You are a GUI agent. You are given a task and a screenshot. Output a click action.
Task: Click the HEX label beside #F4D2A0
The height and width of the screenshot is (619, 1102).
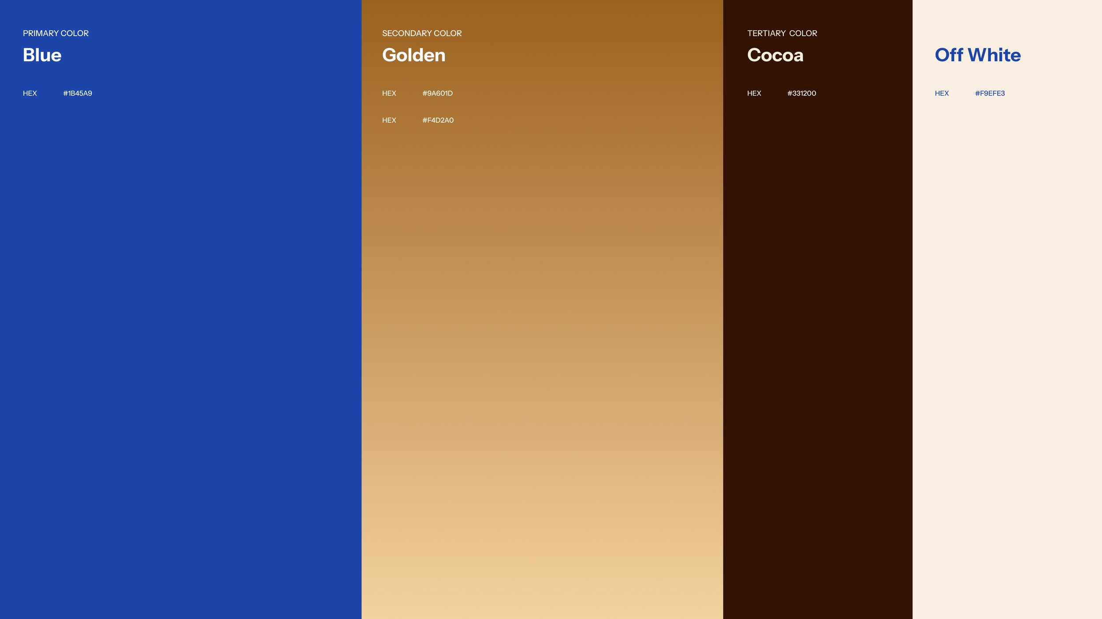389,120
